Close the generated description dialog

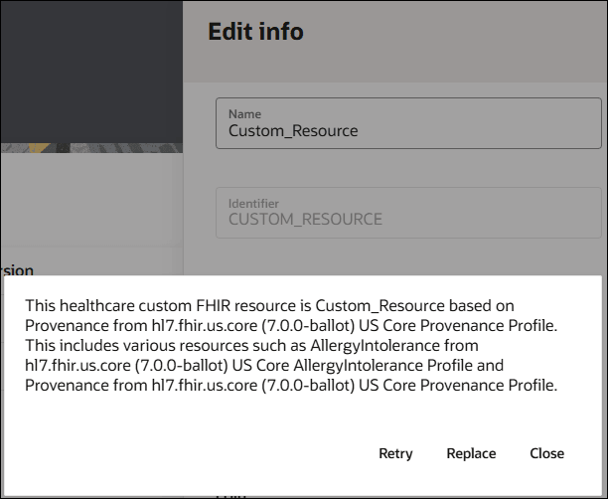pyautogui.click(x=546, y=453)
